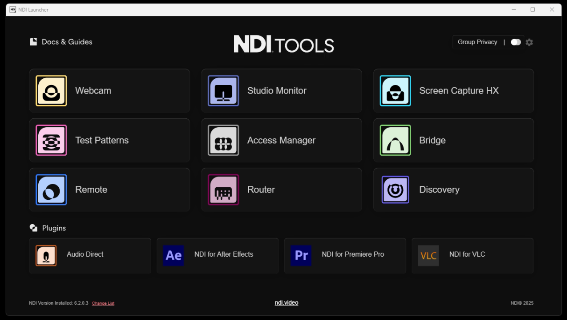Screen dimensions: 567x320
Task: Launch the Router tool
Action: pos(281,190)
